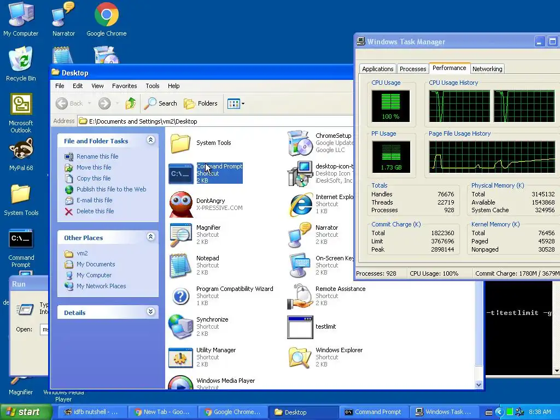Open the Favorites menu

coord(124,86)
